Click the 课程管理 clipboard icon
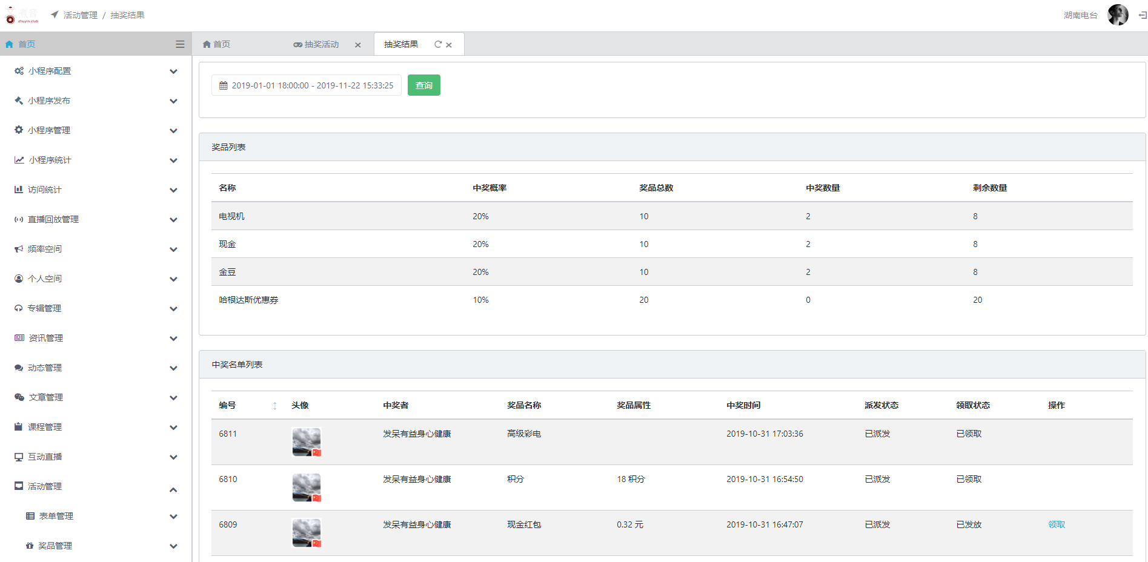The image size is (1148, 562). click(x=19, y=427)
